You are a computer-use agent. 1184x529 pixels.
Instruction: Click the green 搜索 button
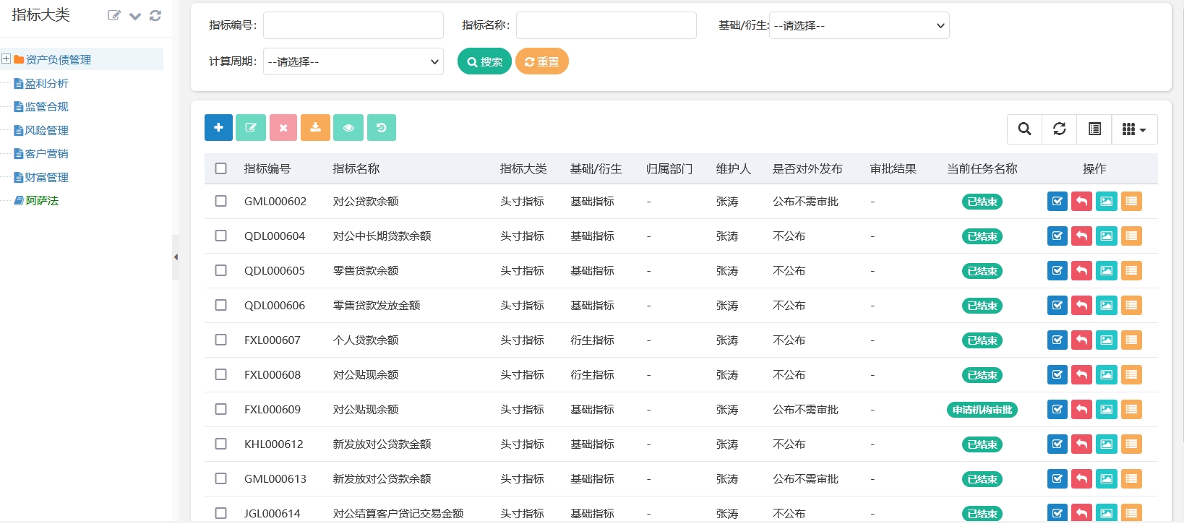click(484, 61)
